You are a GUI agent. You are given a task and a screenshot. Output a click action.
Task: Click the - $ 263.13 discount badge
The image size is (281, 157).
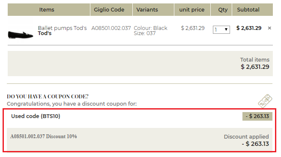click(257, 116)
